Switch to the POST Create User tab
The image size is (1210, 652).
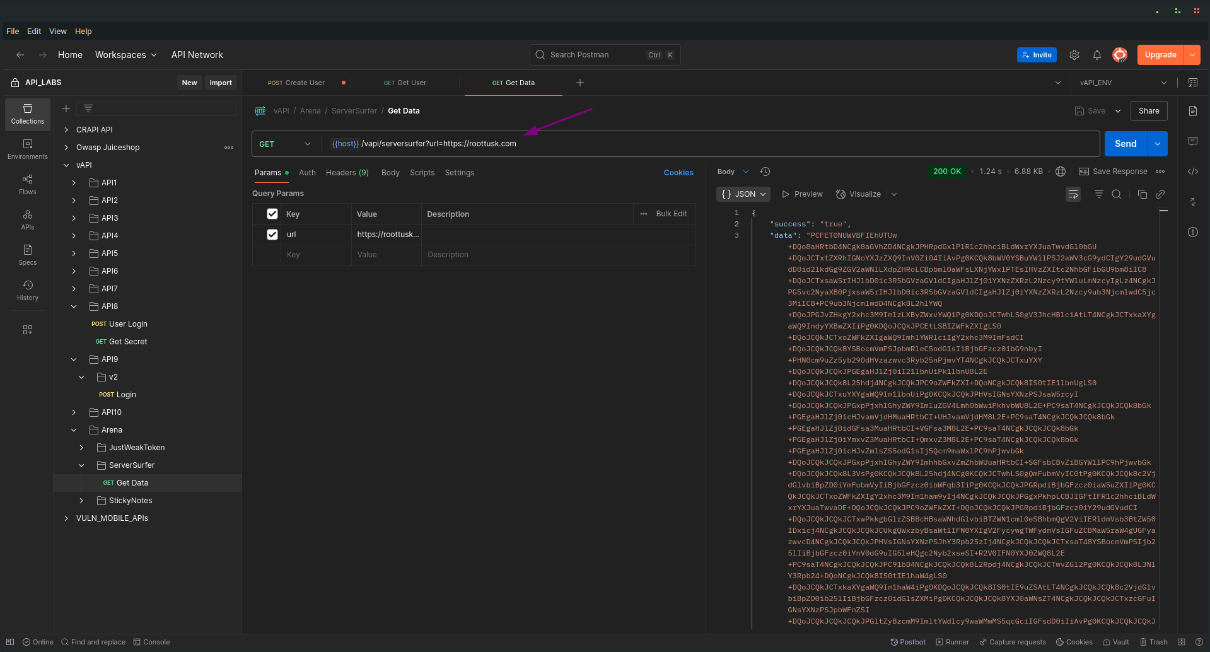pyautogui.click(x=296, y=83)
